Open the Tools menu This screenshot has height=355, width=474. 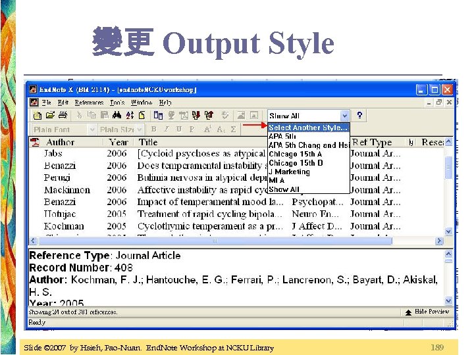click(117, 103)
